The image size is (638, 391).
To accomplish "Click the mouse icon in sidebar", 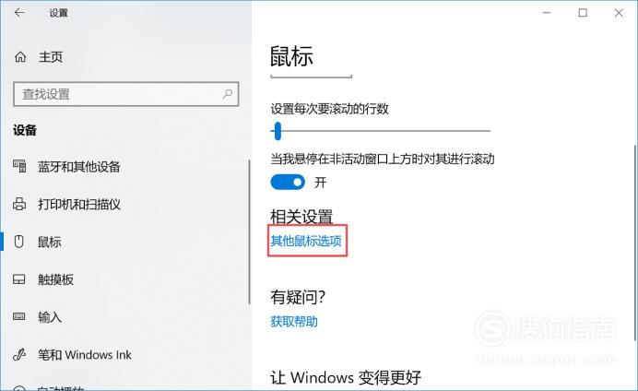I will 18,242.
